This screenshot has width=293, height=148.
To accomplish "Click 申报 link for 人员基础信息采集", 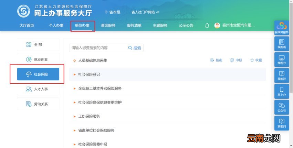I will (x=239, y=60).
